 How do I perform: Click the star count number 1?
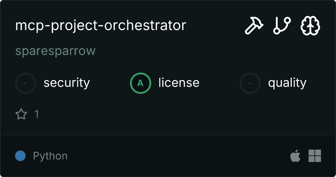pos(37,114)
